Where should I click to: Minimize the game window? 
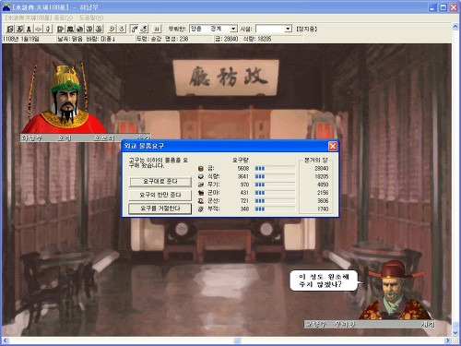pos(432,7)
